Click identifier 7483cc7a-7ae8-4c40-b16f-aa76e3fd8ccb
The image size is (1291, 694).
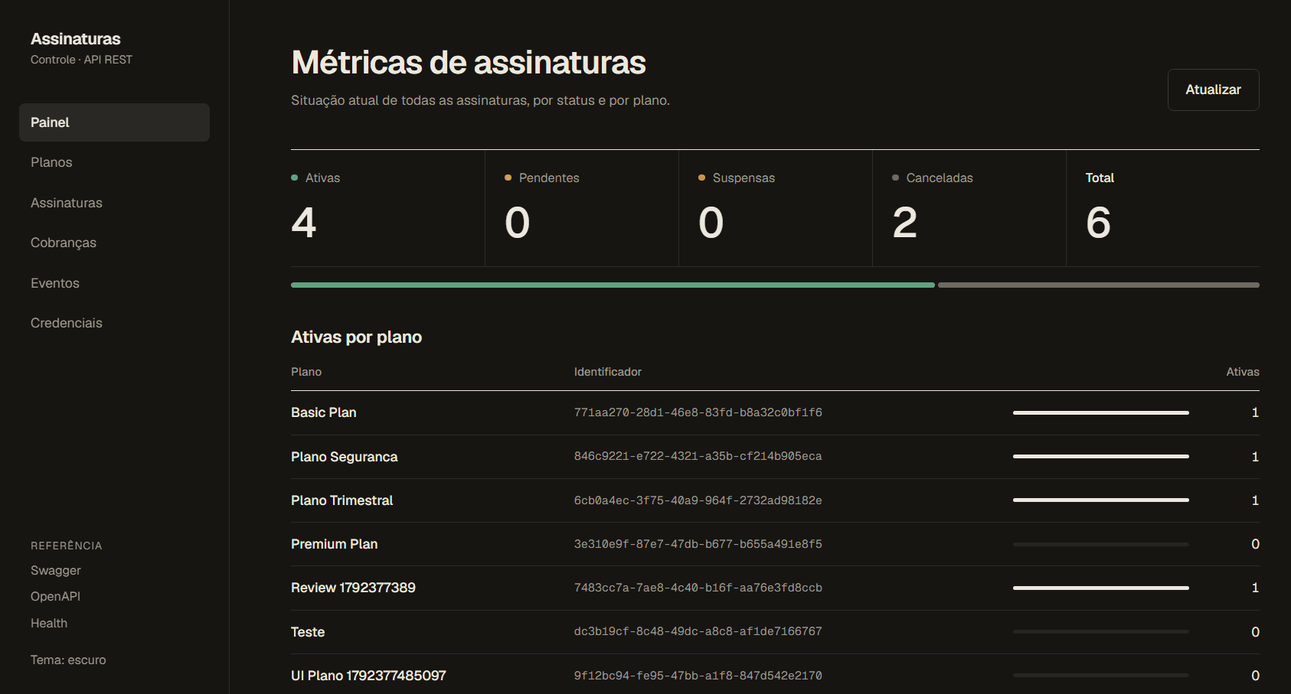click(698, 588)
